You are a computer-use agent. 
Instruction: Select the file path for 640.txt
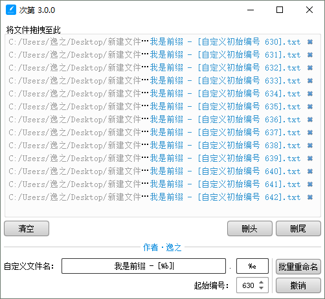coord(155,172)
